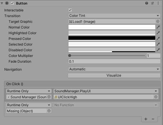Click the Load1 image type icon
Viewport: 163px width, 125px height.
pyautogui.click(x=71, y=22)
